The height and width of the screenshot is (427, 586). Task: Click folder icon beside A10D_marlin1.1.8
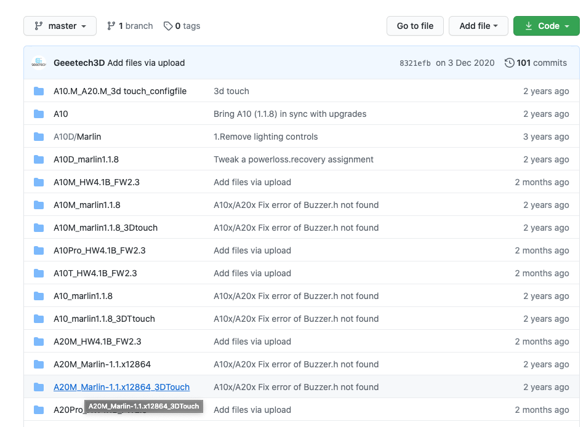[39, 159]
